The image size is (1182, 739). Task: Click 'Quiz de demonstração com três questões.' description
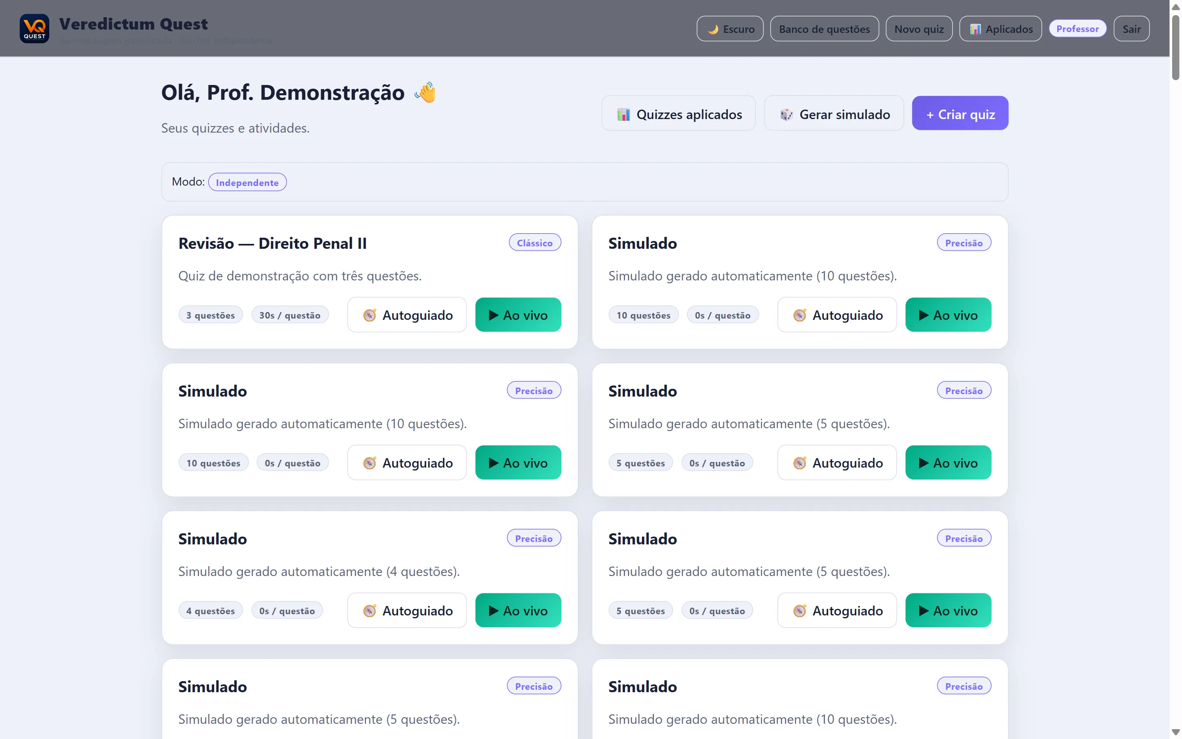pyautogui.click(x=300, y=276)
